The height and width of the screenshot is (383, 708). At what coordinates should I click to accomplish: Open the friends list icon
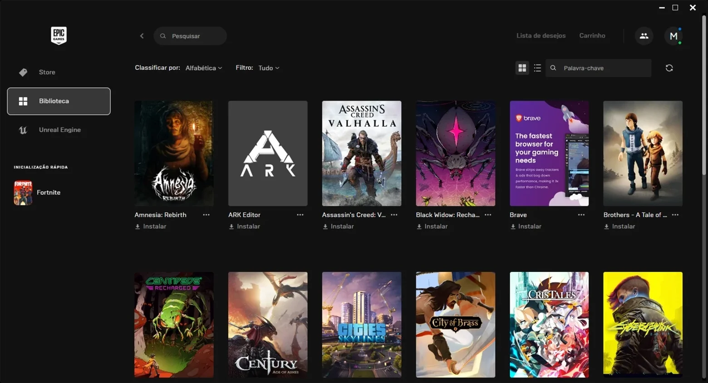coord(644,36)
